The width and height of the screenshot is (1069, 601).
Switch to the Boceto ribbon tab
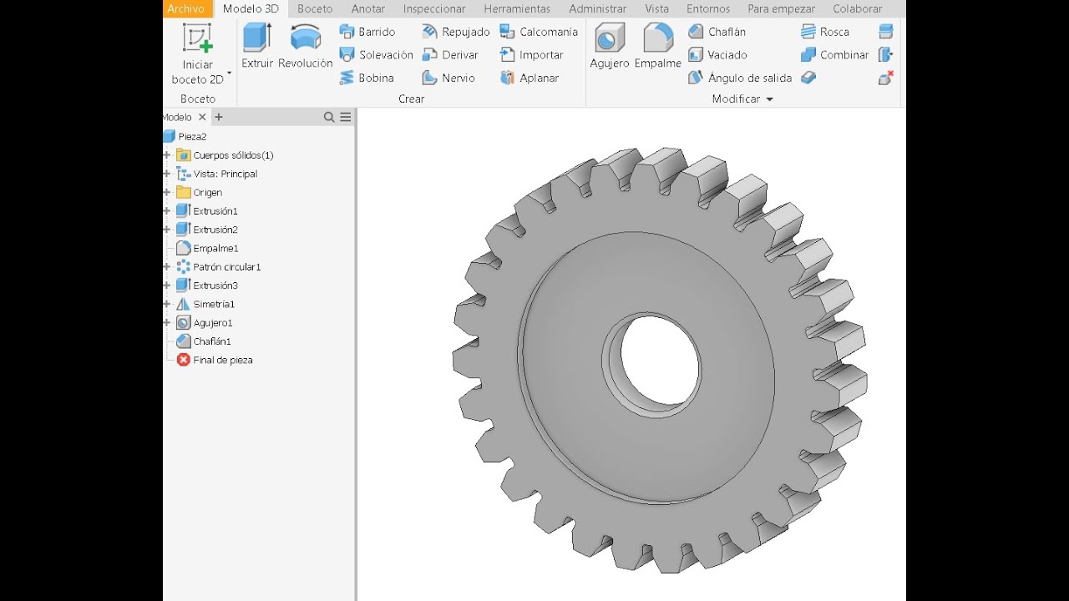315,9
